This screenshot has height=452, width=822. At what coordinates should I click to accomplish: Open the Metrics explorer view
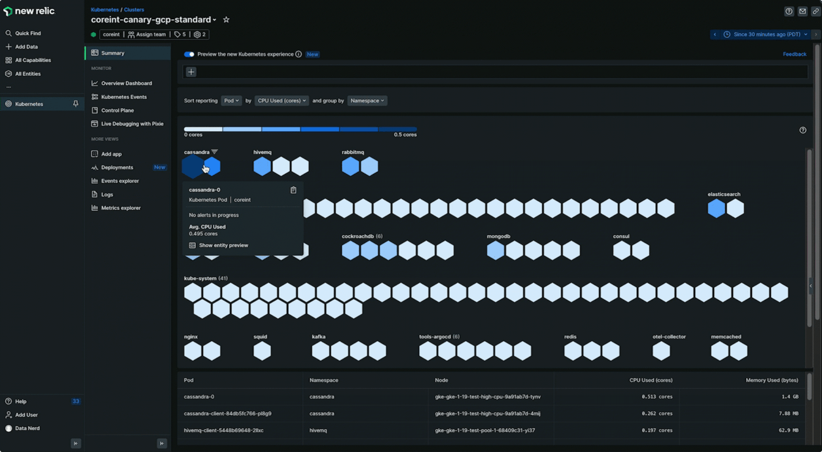point(121,208)
